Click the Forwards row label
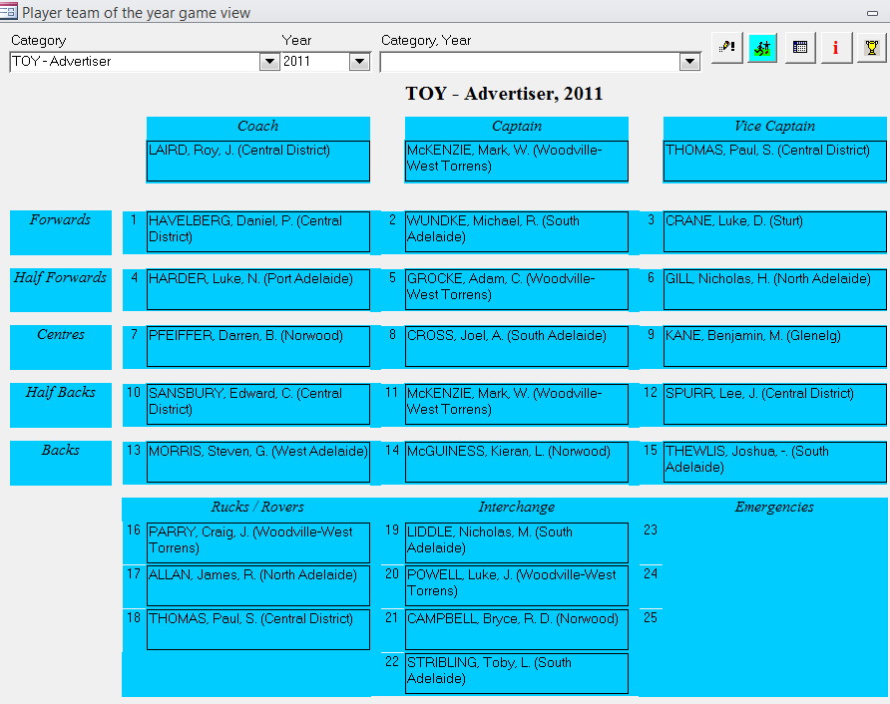 (60, 232)
